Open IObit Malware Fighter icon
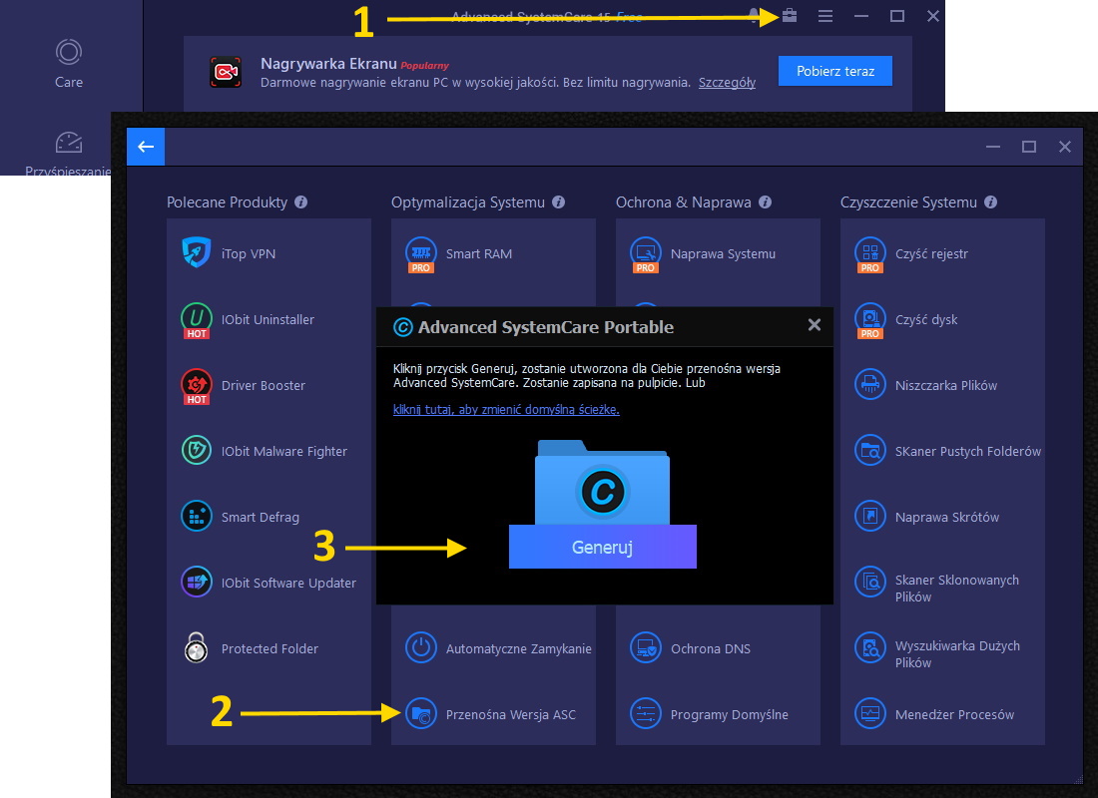Screen dimensions: 1098x798 tap(196, 450)
